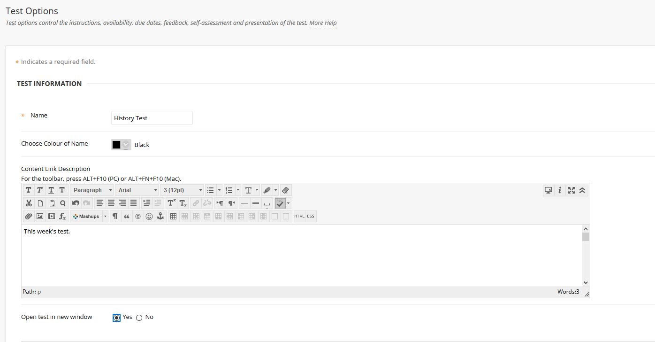Open the black name colour picker
The width and height of the screenshot is (655, 342).
pyautogui.click(x=121, y=145)
